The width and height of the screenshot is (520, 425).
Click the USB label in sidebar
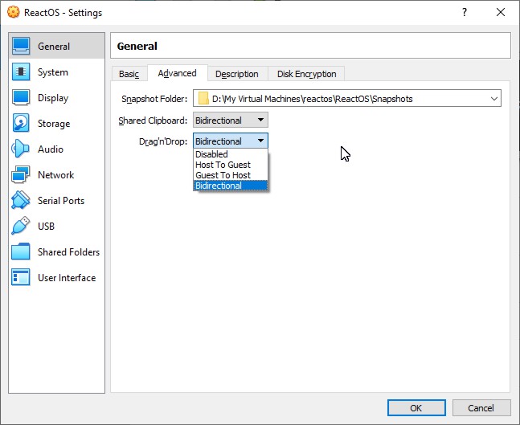click(x=46, y=226)
